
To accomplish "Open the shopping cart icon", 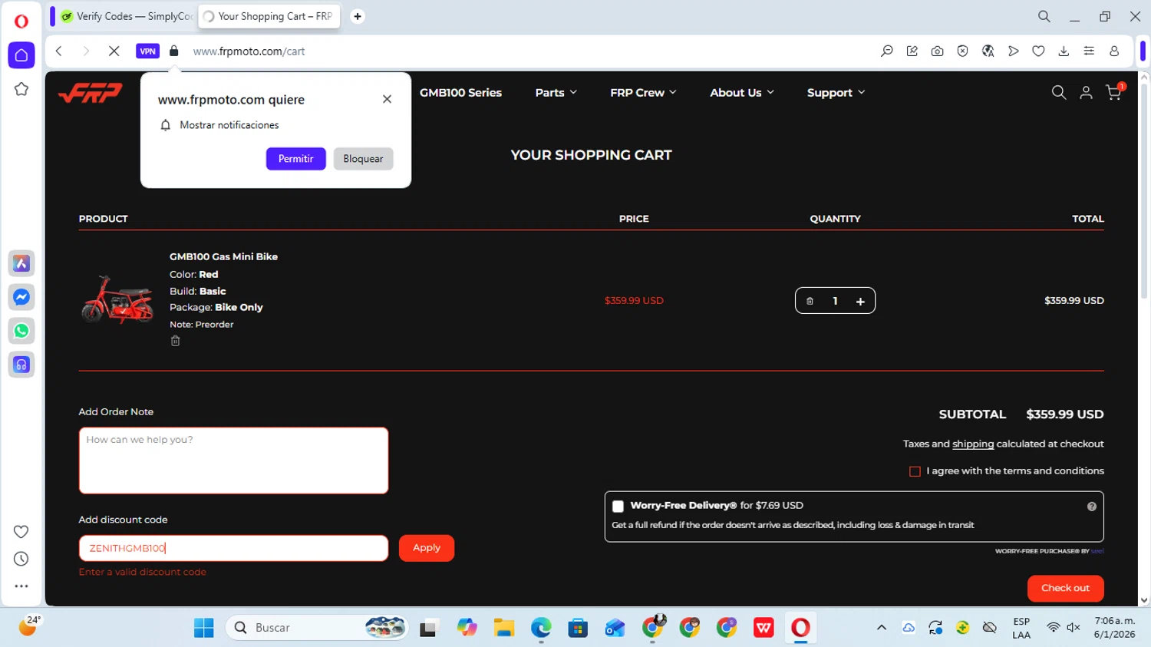I will [1114, 92].
